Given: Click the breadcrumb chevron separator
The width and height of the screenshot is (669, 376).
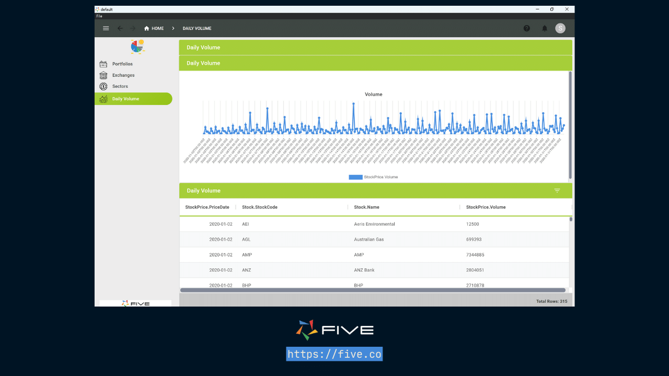Looking at the screenshot, I should (x=173, y=28).
